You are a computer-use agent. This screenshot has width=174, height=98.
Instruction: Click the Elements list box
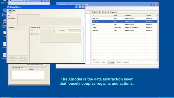point(18,42)
